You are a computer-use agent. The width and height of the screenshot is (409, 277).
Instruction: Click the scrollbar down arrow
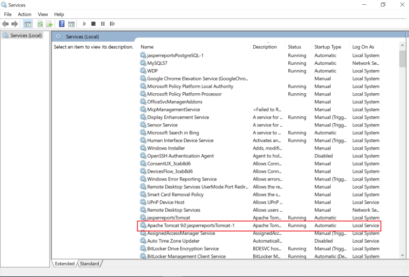(x=402, y=256)
